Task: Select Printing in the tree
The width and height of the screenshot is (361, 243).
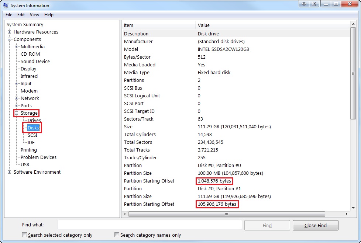Action: [x=28, y=150]
